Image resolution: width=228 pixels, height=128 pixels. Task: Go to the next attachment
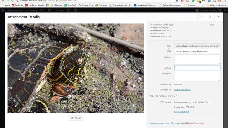point(210,17)
